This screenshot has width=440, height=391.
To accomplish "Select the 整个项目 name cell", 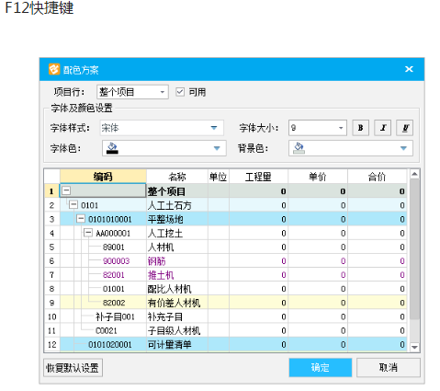I will [177, 191].
